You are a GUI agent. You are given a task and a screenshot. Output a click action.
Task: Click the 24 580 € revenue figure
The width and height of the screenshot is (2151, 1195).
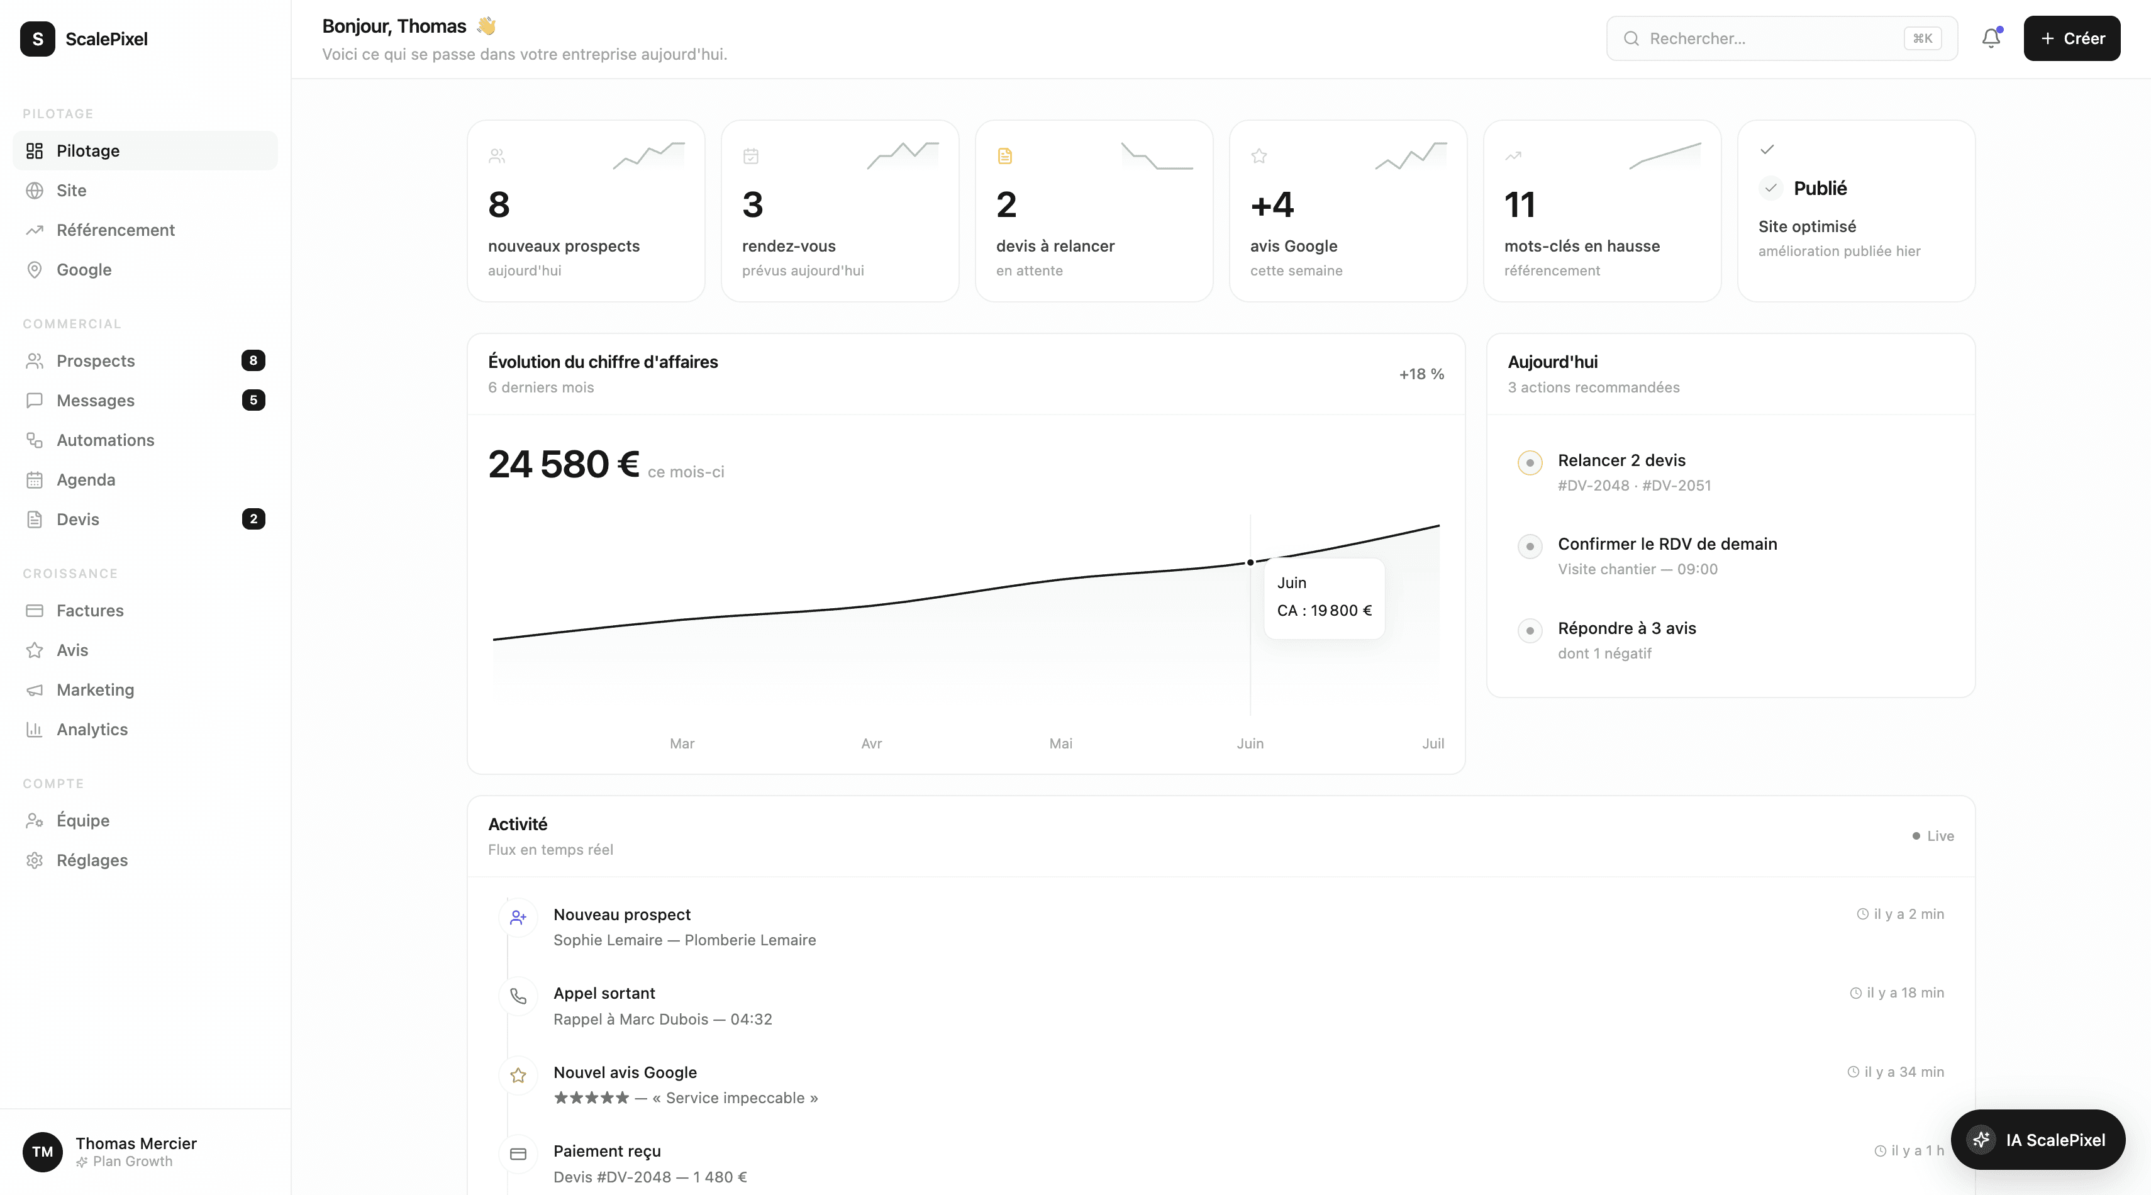(564, 464)
